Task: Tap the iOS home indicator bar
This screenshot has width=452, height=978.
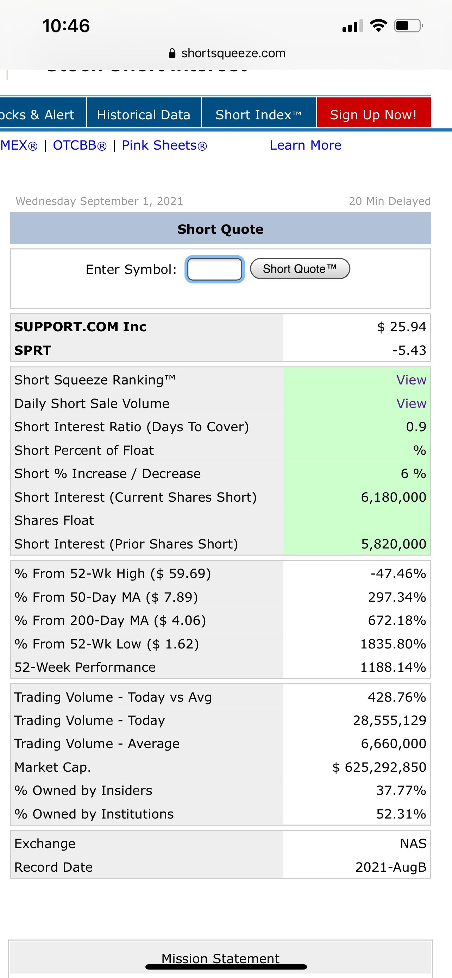Action: 226,967
